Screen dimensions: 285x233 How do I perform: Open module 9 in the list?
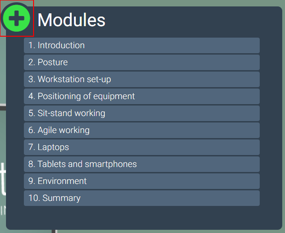point(142,181)
